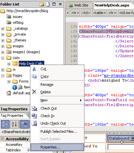Click the Check Out icon in context menu
The width and height of the screenshot is (134, 153).
34,108
